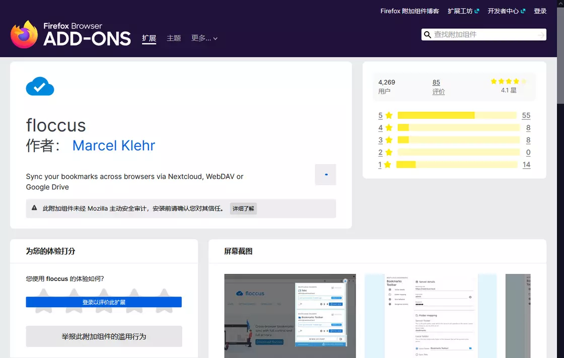Open author Marcel Klehr's page
Image resolution: width=564 pixels, height=358 pixels.
pyautogui.click(x=114, y=146)
